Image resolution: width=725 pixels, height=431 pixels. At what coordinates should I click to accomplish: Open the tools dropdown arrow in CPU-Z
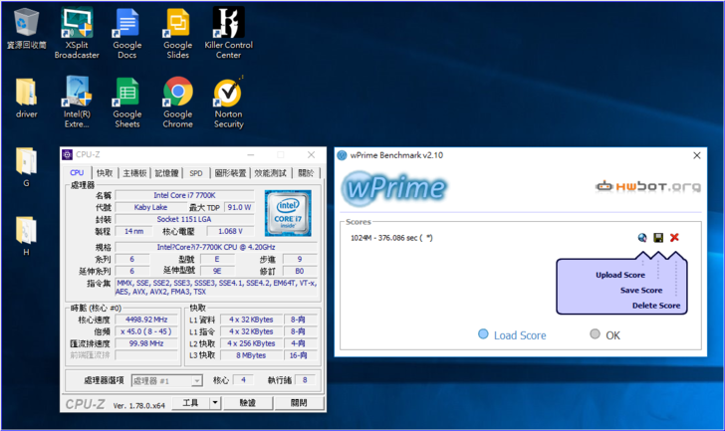(x=215, y=403)
